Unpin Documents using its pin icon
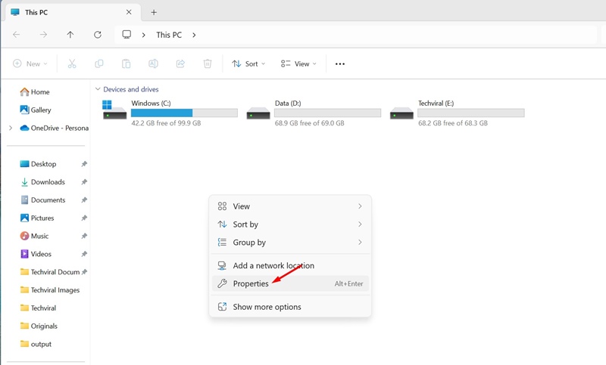 [x=84, y=200]
